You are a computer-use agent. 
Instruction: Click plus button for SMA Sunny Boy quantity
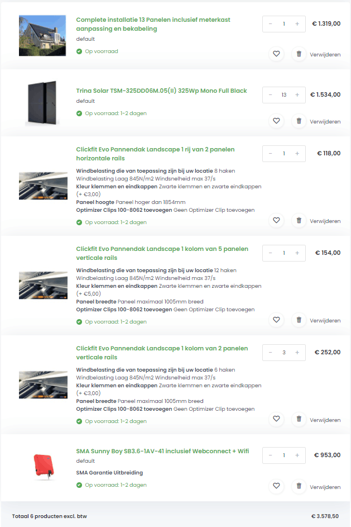point(297,455)
